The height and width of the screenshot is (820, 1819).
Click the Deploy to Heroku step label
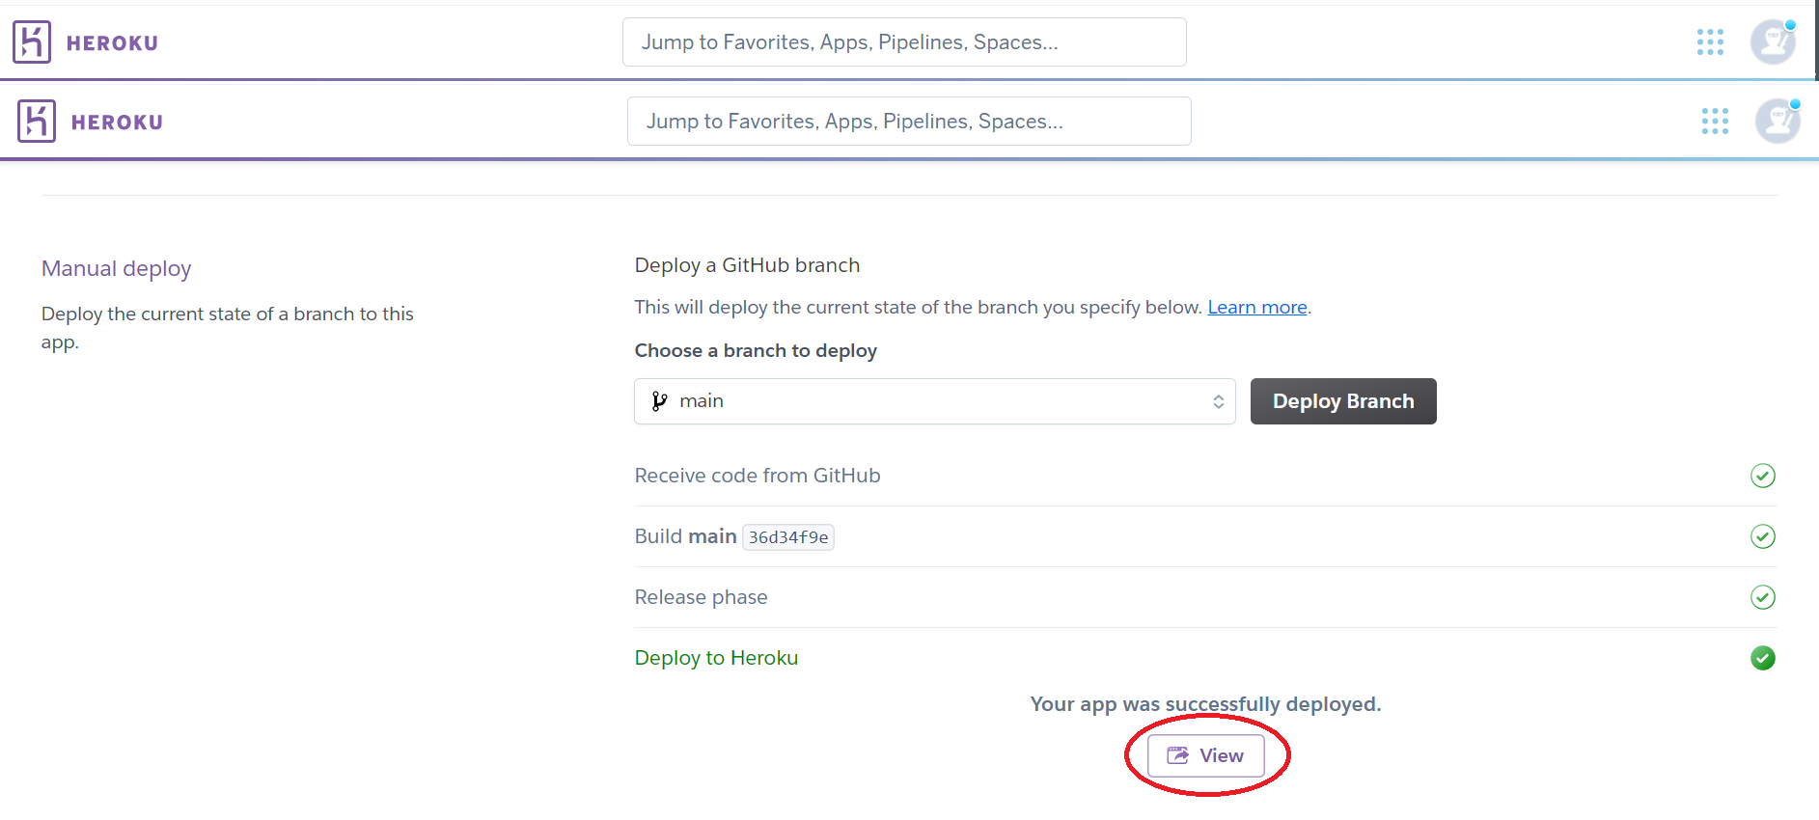716,658
